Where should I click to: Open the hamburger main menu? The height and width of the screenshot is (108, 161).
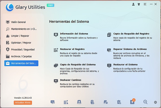point(145,4)
